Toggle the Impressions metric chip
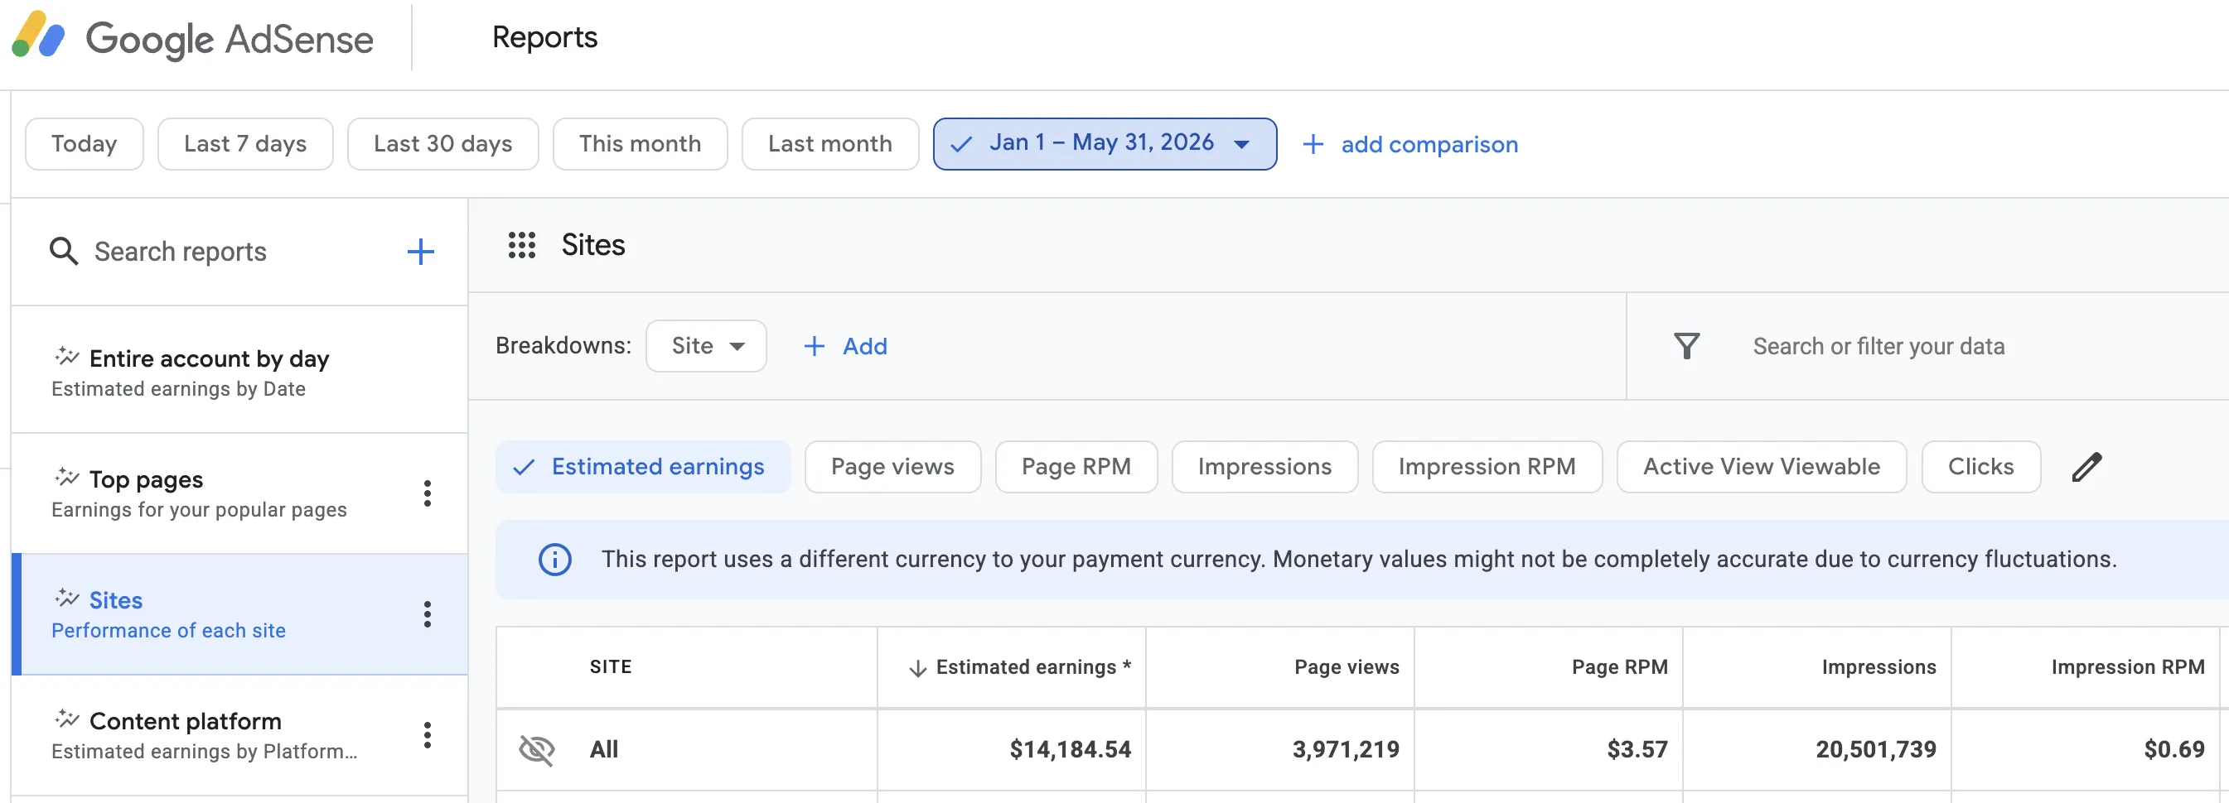 (x=1264, y=467)
